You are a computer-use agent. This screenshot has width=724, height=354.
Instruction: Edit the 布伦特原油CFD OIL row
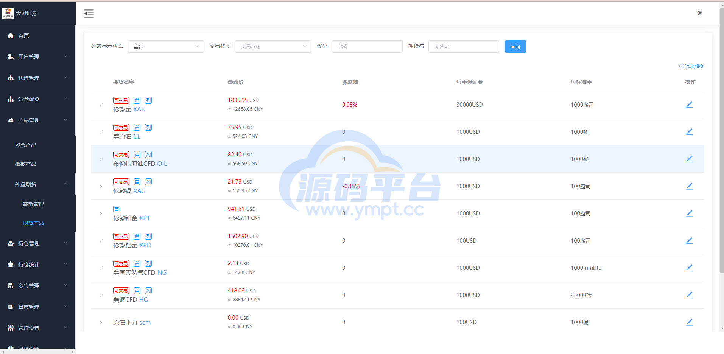click(690, 159)
